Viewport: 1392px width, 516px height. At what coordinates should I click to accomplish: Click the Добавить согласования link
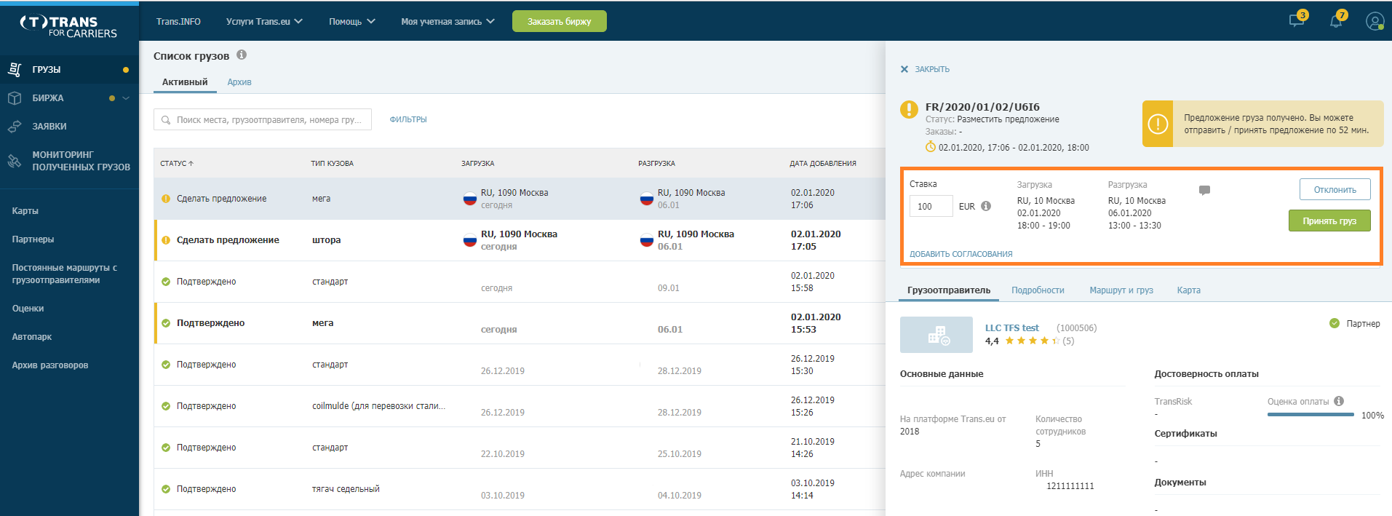click(x=961, y=254)
